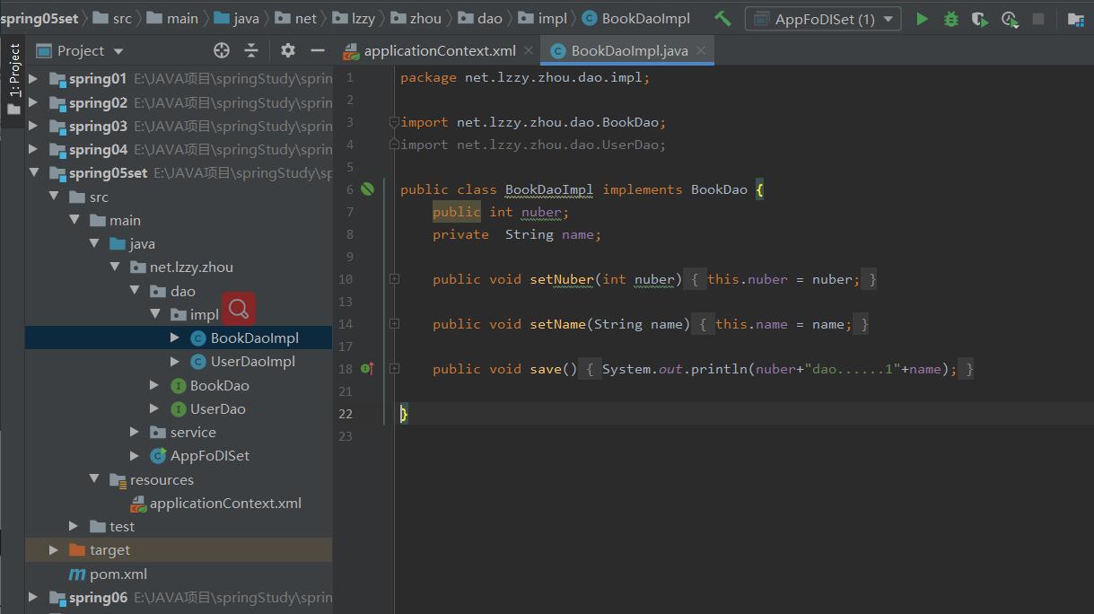Screen dimensions: 1094x614
Task: Click the 'BookDaoImpl' breadcrumb in navigation bar
Action: pos(645,18)
